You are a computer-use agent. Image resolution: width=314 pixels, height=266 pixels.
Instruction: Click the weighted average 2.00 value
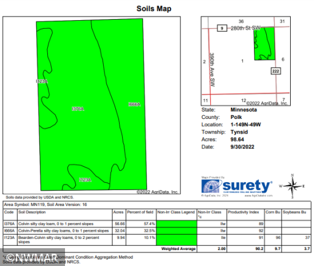pyautogui.click(x=221, y=249)
